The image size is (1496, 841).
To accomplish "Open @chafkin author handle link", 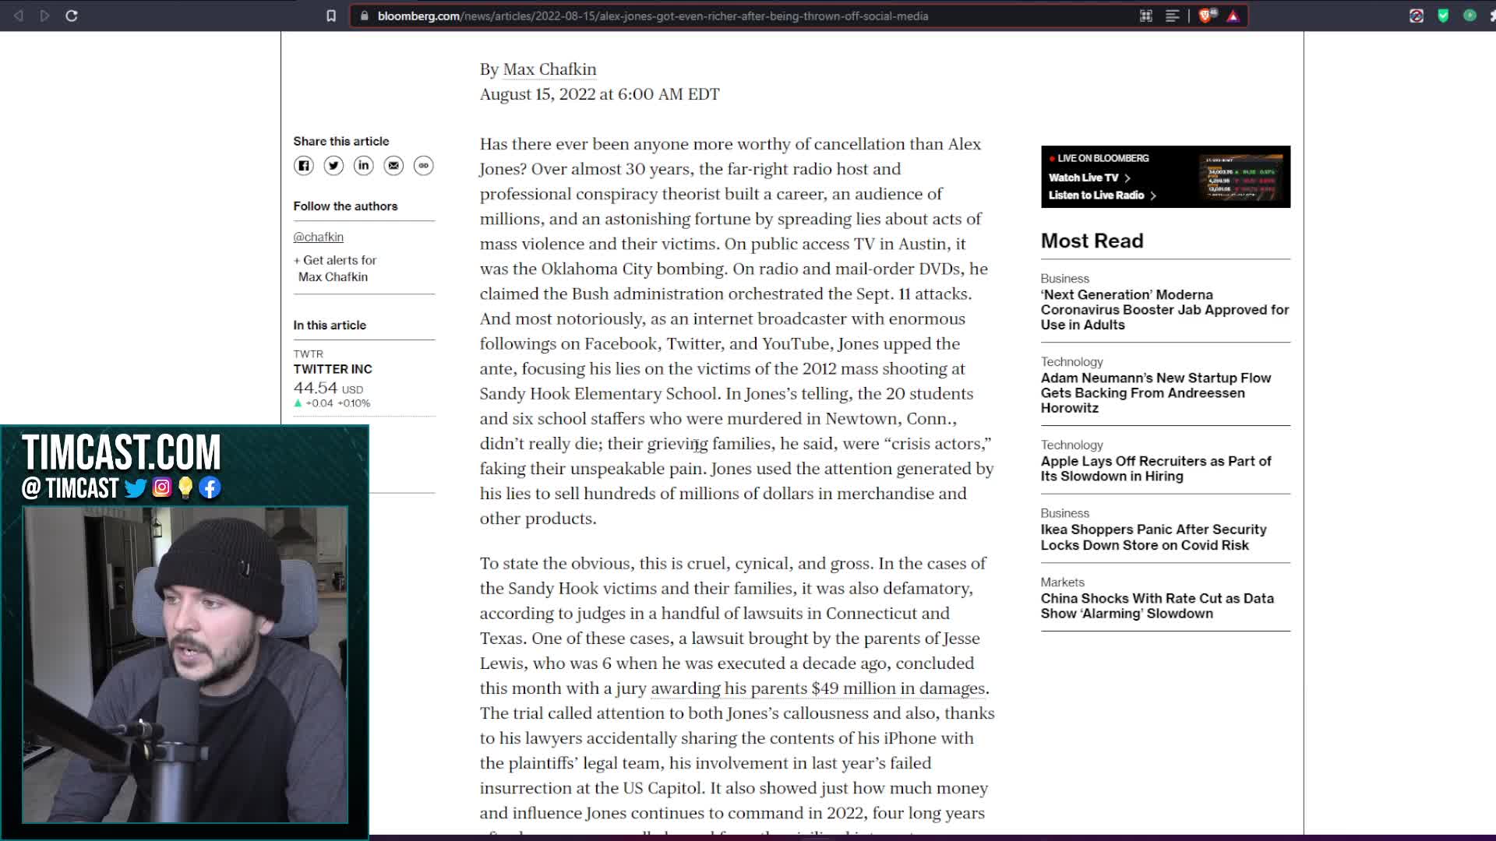I will tap(318, 237).
